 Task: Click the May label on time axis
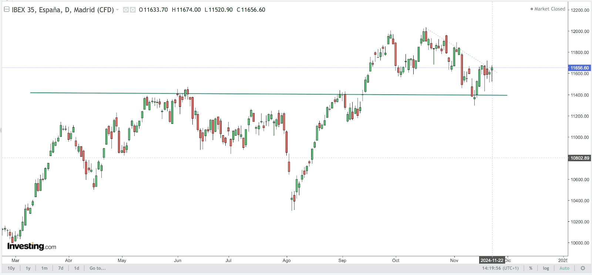122,261
